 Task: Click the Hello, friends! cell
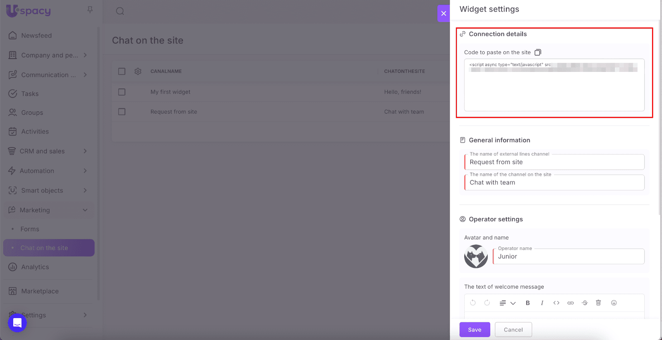[403, 92]
